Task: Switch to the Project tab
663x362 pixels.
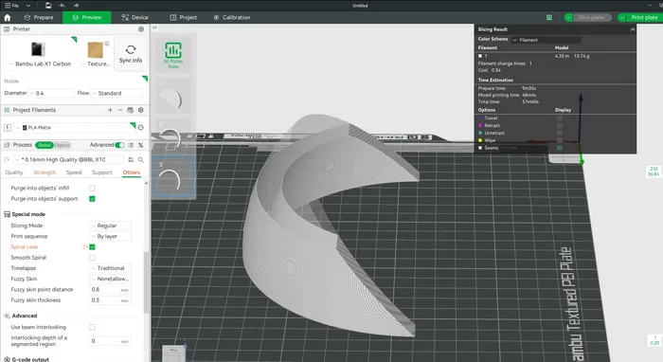Action: click(x=183, y=17)
